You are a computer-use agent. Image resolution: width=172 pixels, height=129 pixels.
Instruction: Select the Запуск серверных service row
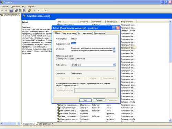point(97,105)
